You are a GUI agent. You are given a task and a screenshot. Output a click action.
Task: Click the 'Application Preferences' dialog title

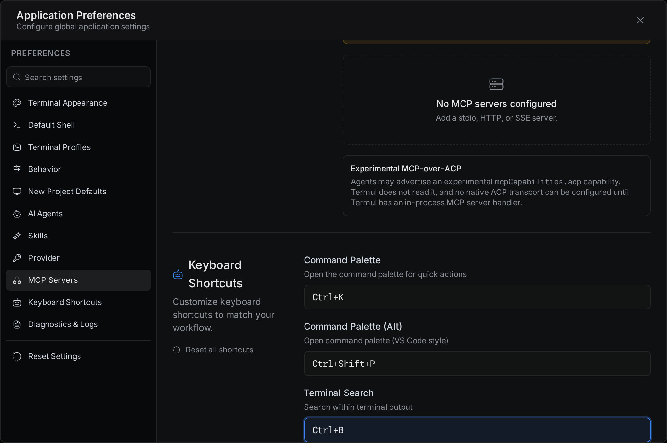click(x=76, y=15)
